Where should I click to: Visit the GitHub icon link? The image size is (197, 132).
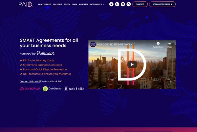(128, 4)
